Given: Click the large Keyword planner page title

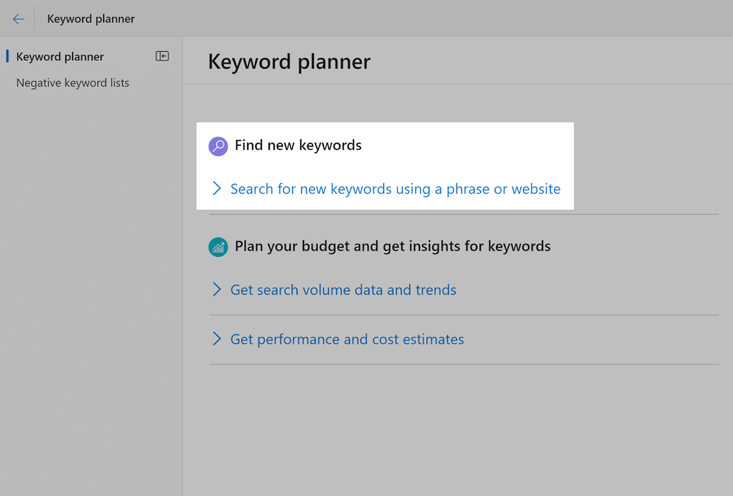Looking at the screenshot, I should click(x=289, y=62).
